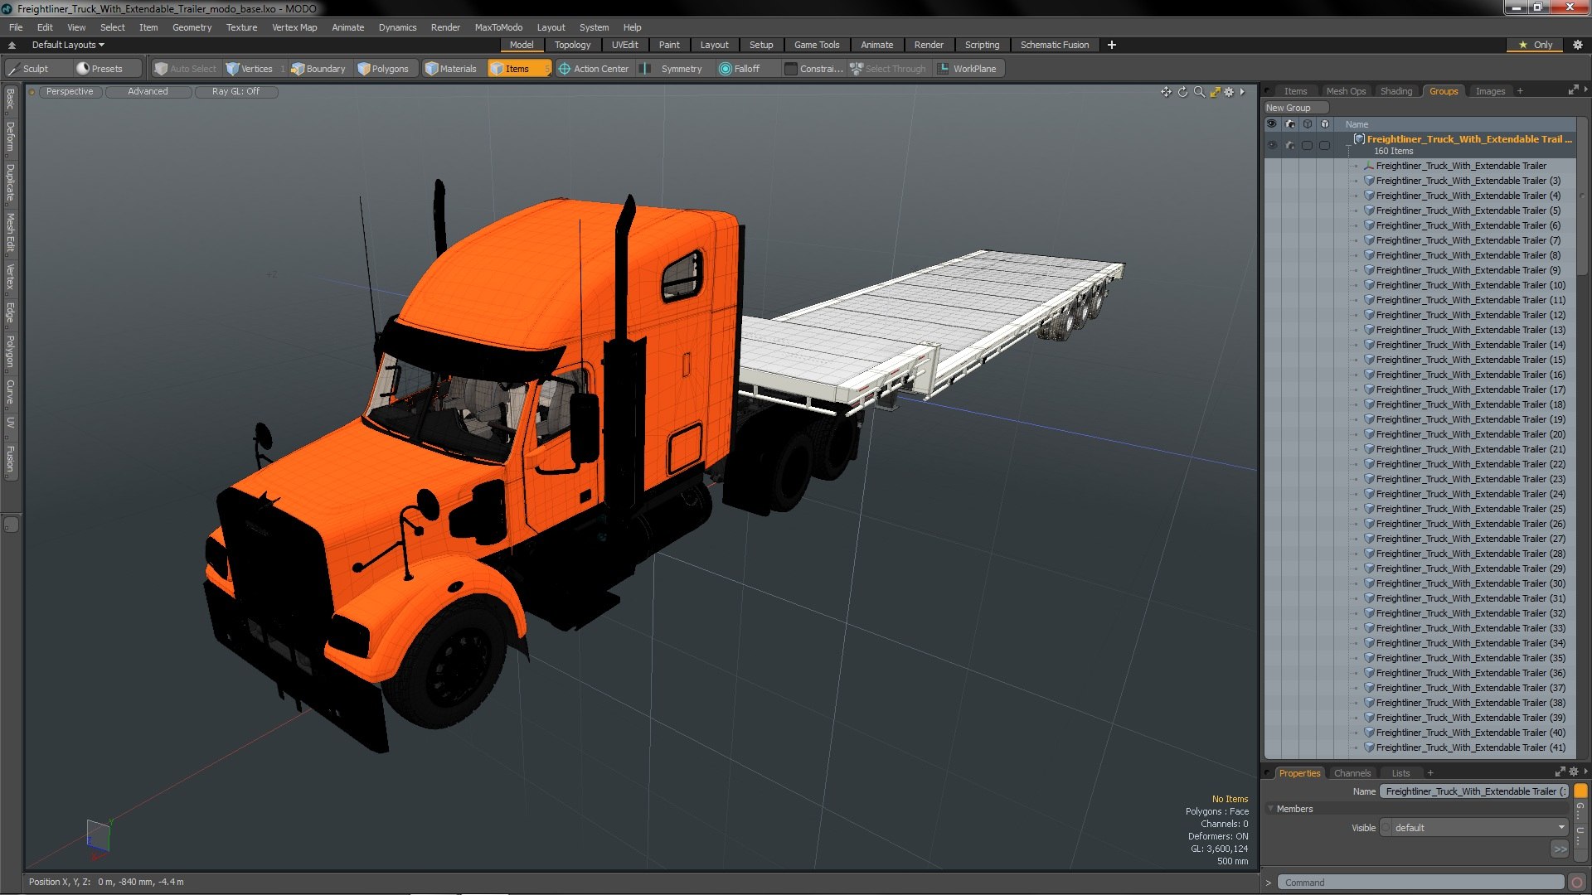Click the render camera column header icon
Screen dimensions: 1592x895
1289,124
